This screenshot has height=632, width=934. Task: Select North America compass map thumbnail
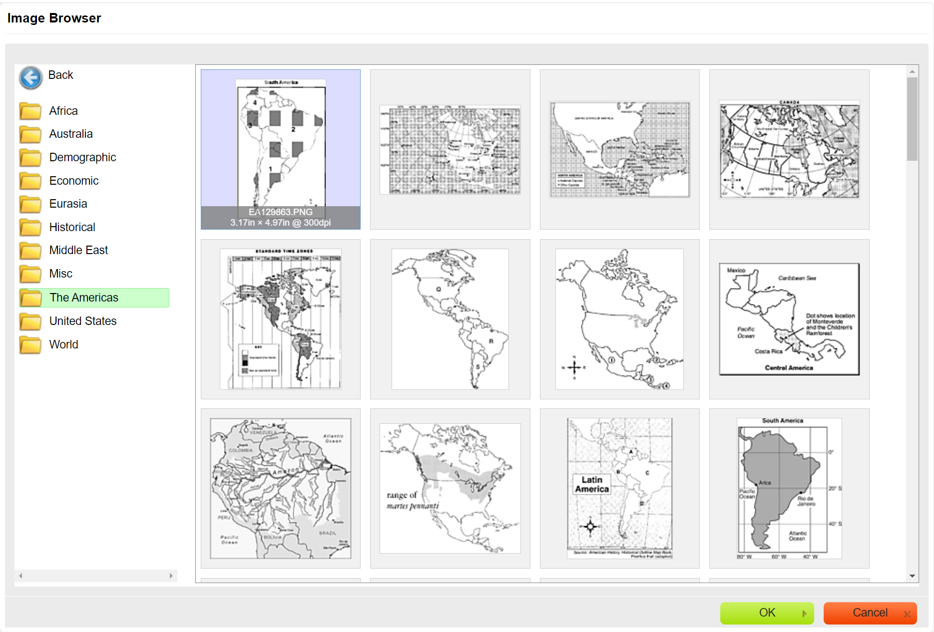pos(620,319)
